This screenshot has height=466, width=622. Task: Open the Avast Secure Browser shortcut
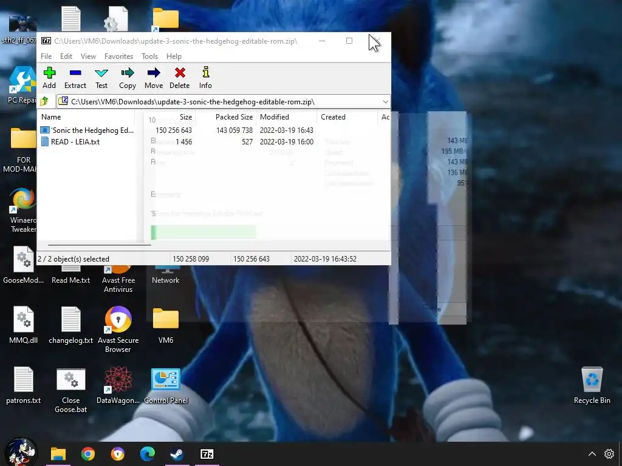[x=118, y=329]
